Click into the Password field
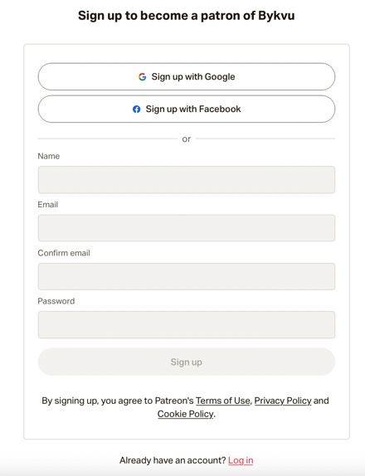 pyautogui.click(x=187, y=324)
